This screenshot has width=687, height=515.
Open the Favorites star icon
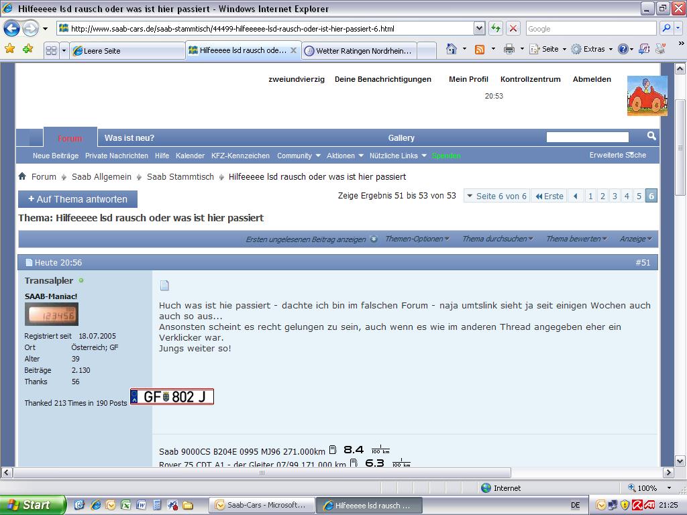tap(9, 48)
